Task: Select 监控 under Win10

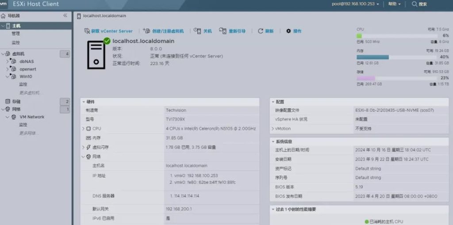Action: [23, 84]
